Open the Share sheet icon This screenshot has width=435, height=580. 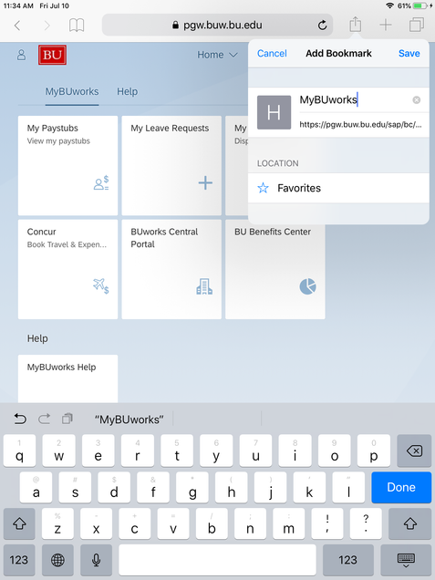(x=355, y=25)
